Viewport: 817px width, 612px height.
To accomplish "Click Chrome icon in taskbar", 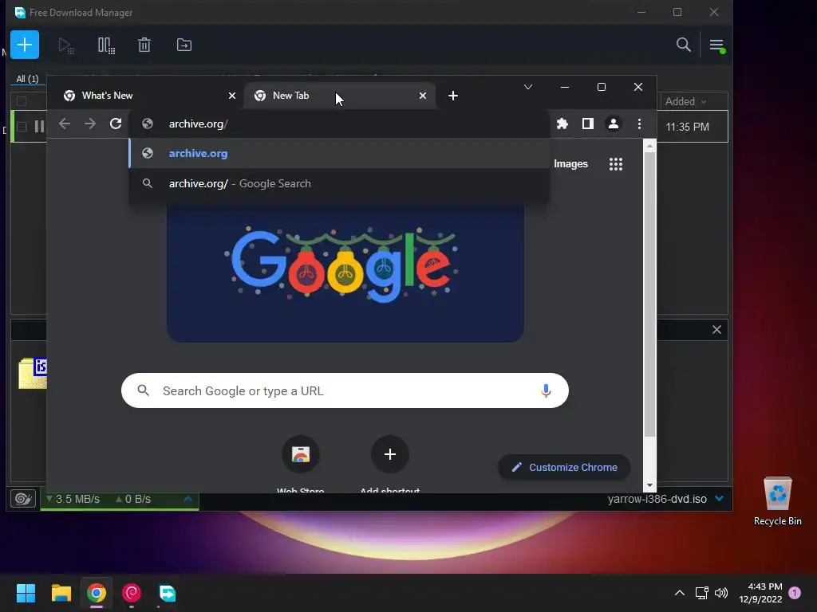I will click(97, 593).
